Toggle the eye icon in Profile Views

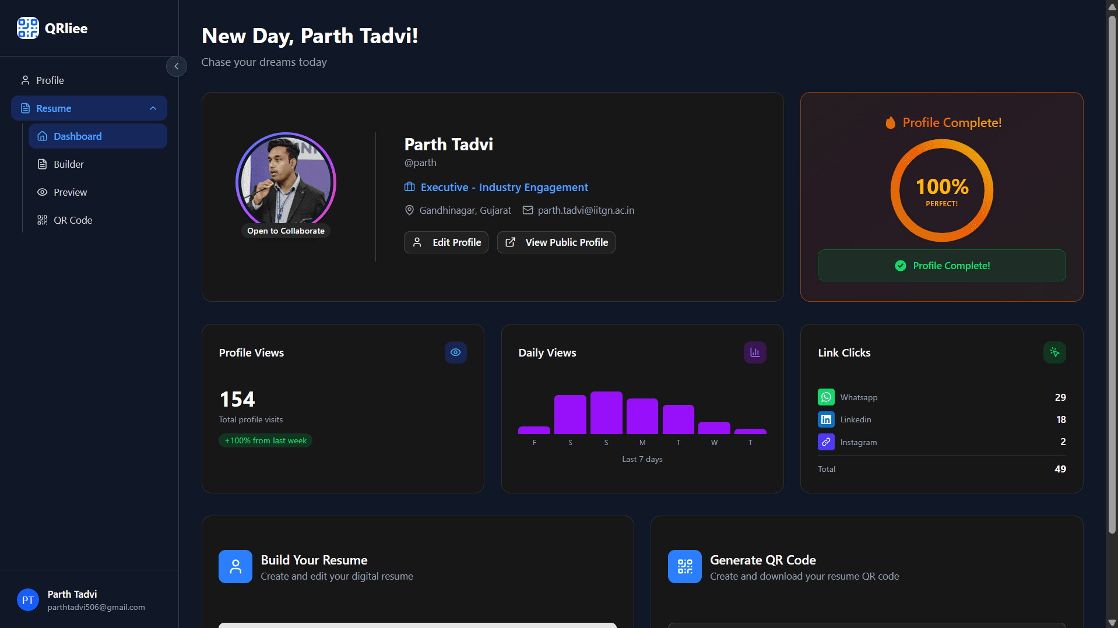pos(455,352)
